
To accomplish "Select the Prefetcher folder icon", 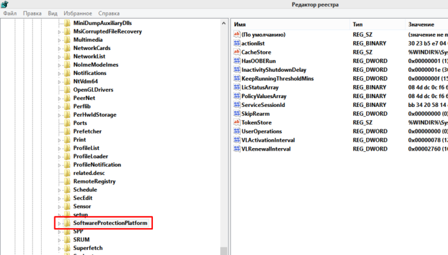I will tap(67, 131).
